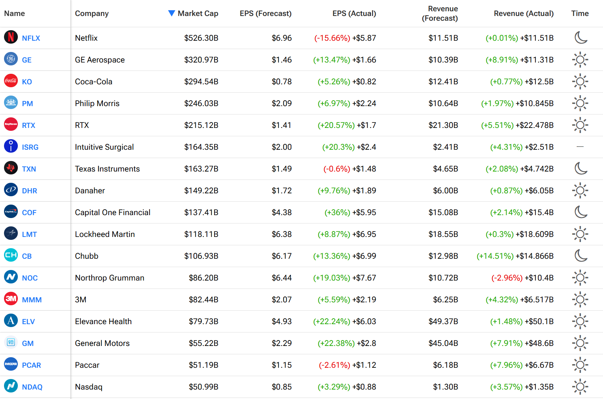603x399 pixels.
Task: Open the NOC ticker link
Action: pyautogui.click(x=30, y=278)
